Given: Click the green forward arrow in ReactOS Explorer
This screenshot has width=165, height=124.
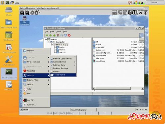Looking at the screenshot, I should coord(50,35).
